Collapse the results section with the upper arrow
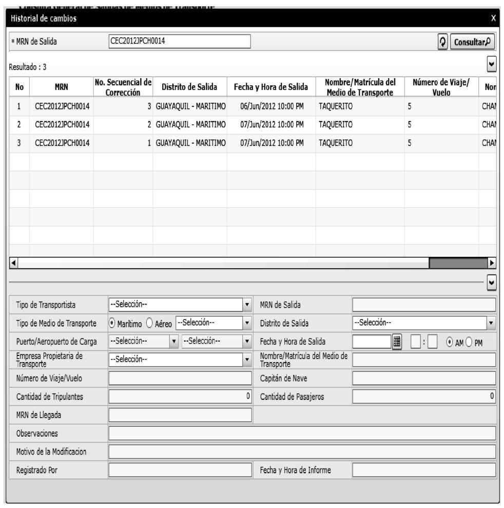The image size is (504, 508). pos(491,64)
